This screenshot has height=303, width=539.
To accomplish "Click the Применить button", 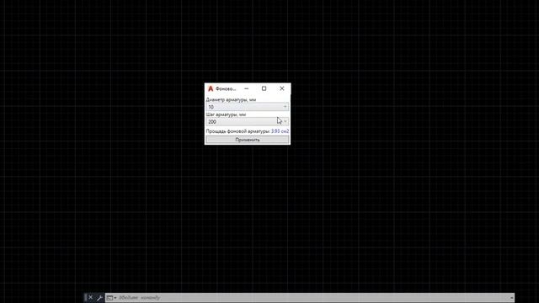I will click(247, 140).
